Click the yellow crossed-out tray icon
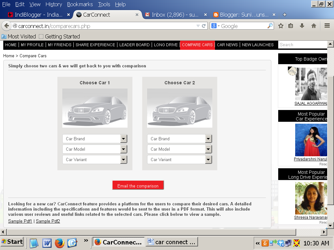Viewport: 334px width, 250px height. tap(296, 243)
